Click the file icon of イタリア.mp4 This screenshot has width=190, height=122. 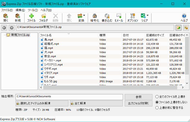click(x=42, y=73)
